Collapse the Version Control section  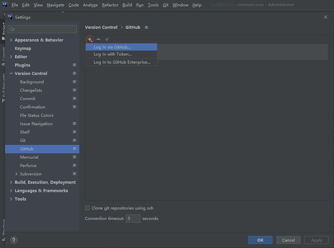point(11,73)
